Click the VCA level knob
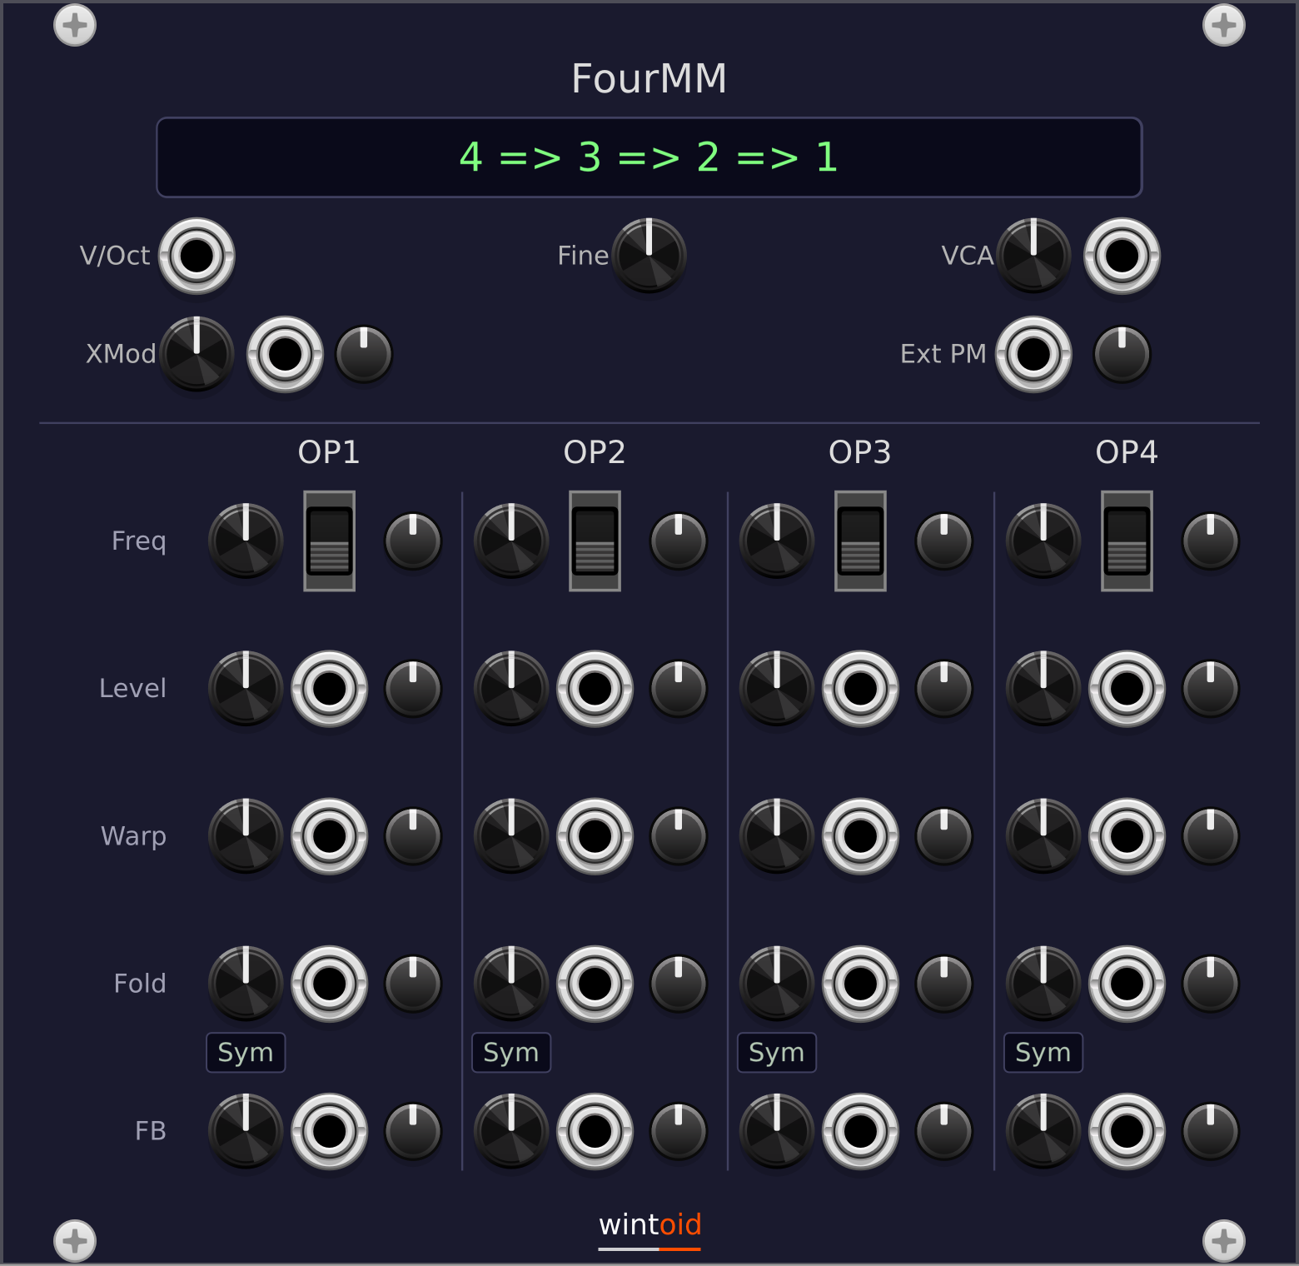Viewport: 1299px width, 1266px height. coord(1033,255)
